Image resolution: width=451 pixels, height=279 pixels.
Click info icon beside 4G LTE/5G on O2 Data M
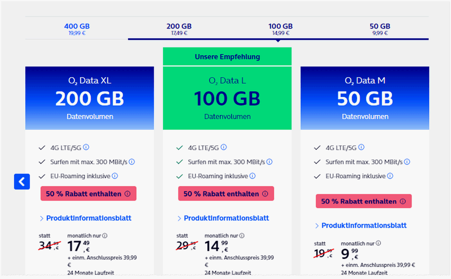[x=361, y=147]
